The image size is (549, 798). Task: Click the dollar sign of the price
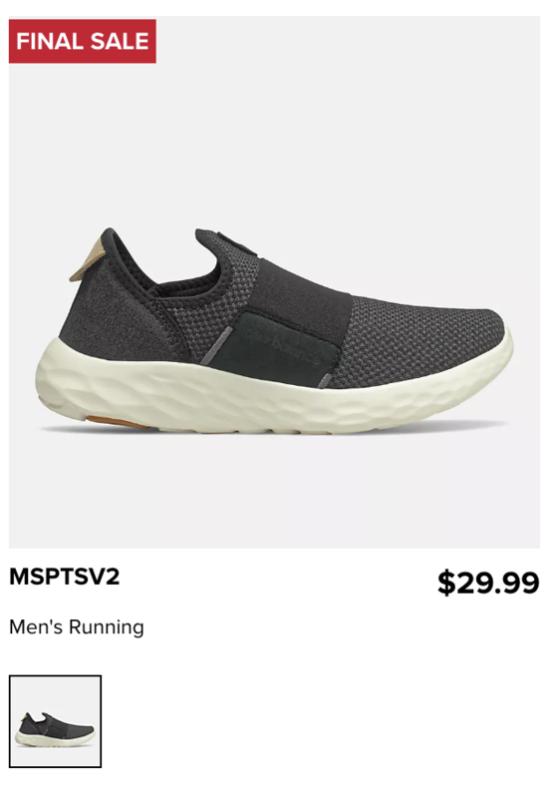pyautogui.click(x=446, y=584)
